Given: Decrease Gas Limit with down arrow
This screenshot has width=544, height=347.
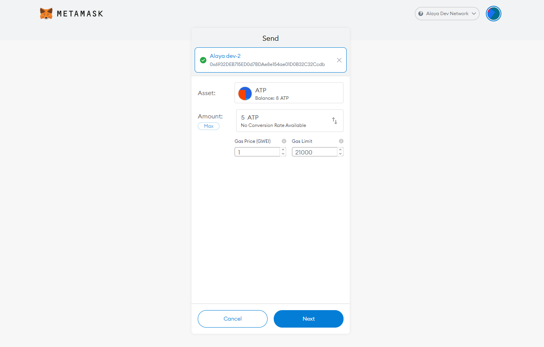Looking at the screenshot, I should [340, 154].
